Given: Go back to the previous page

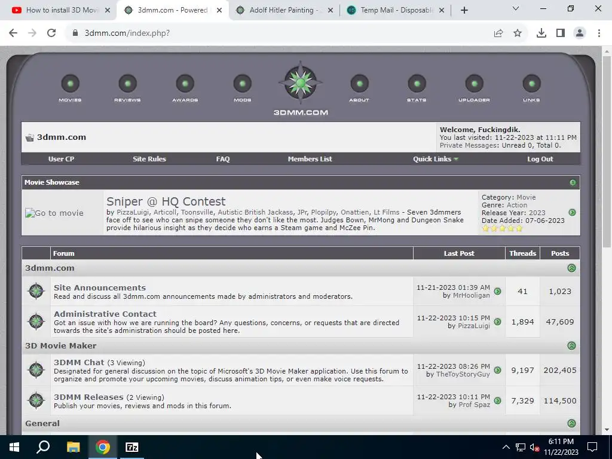Looking at the screenshot, I should pos(13,33).
